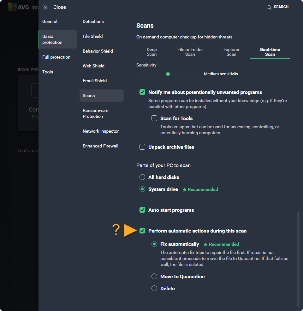Click the AVG logo icon
The height and width of the screenshot is (311, 303).
coord(12,7)
